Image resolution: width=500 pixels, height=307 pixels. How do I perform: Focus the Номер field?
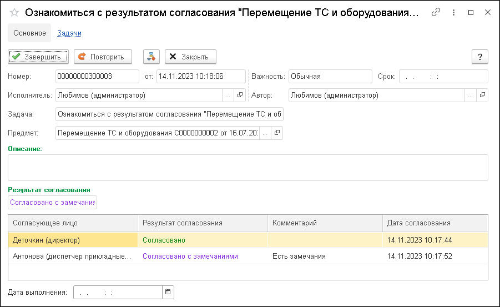(x=97, y=76)
